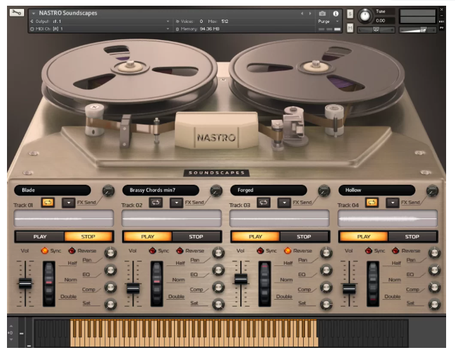This screenshot has width=455, height=353.
Task: Click PLAY on Track 03
Action: pyautogui.click(x=255, y=237)
